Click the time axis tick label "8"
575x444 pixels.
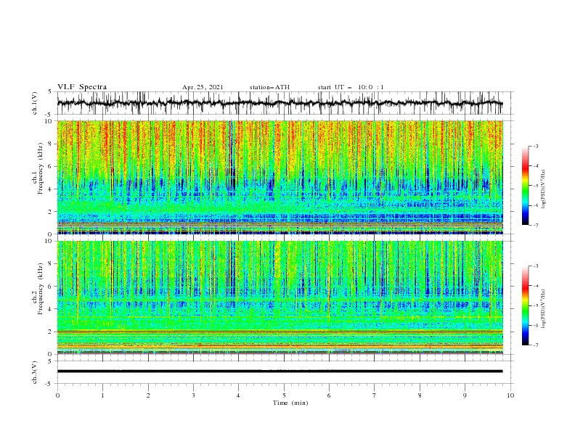tap(420, 395)
